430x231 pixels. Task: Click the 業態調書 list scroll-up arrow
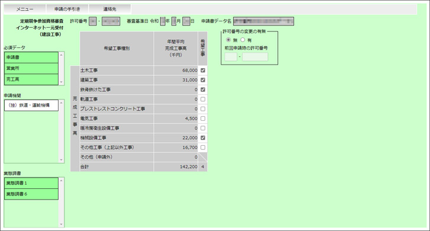[61, 181]
